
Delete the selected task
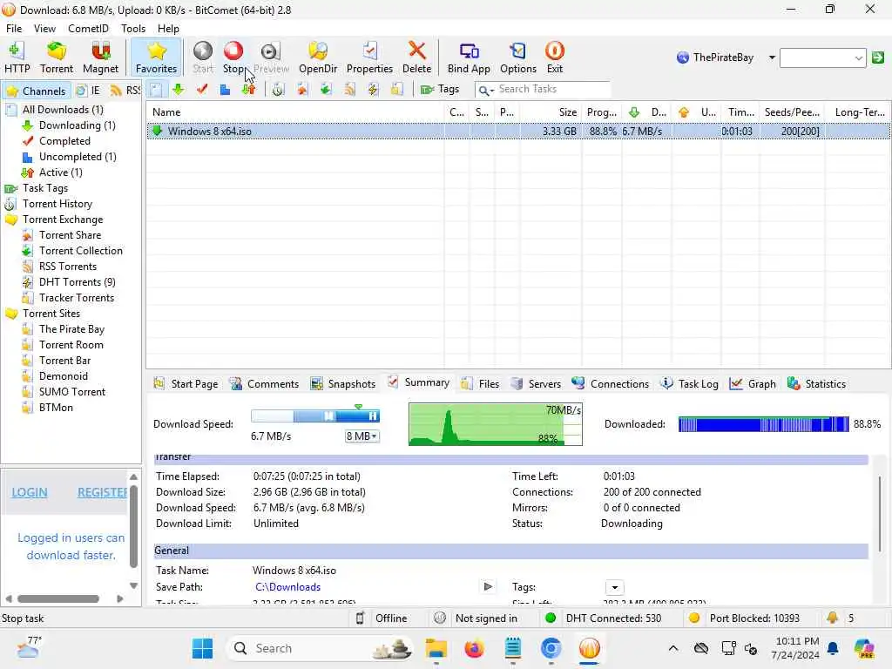click(x=416, y=57)
